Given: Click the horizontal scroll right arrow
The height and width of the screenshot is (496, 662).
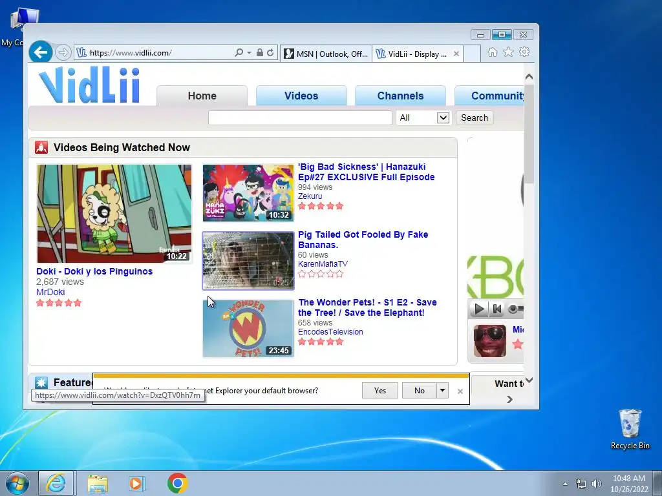Looking at the screenshot, I should point(509,399).
